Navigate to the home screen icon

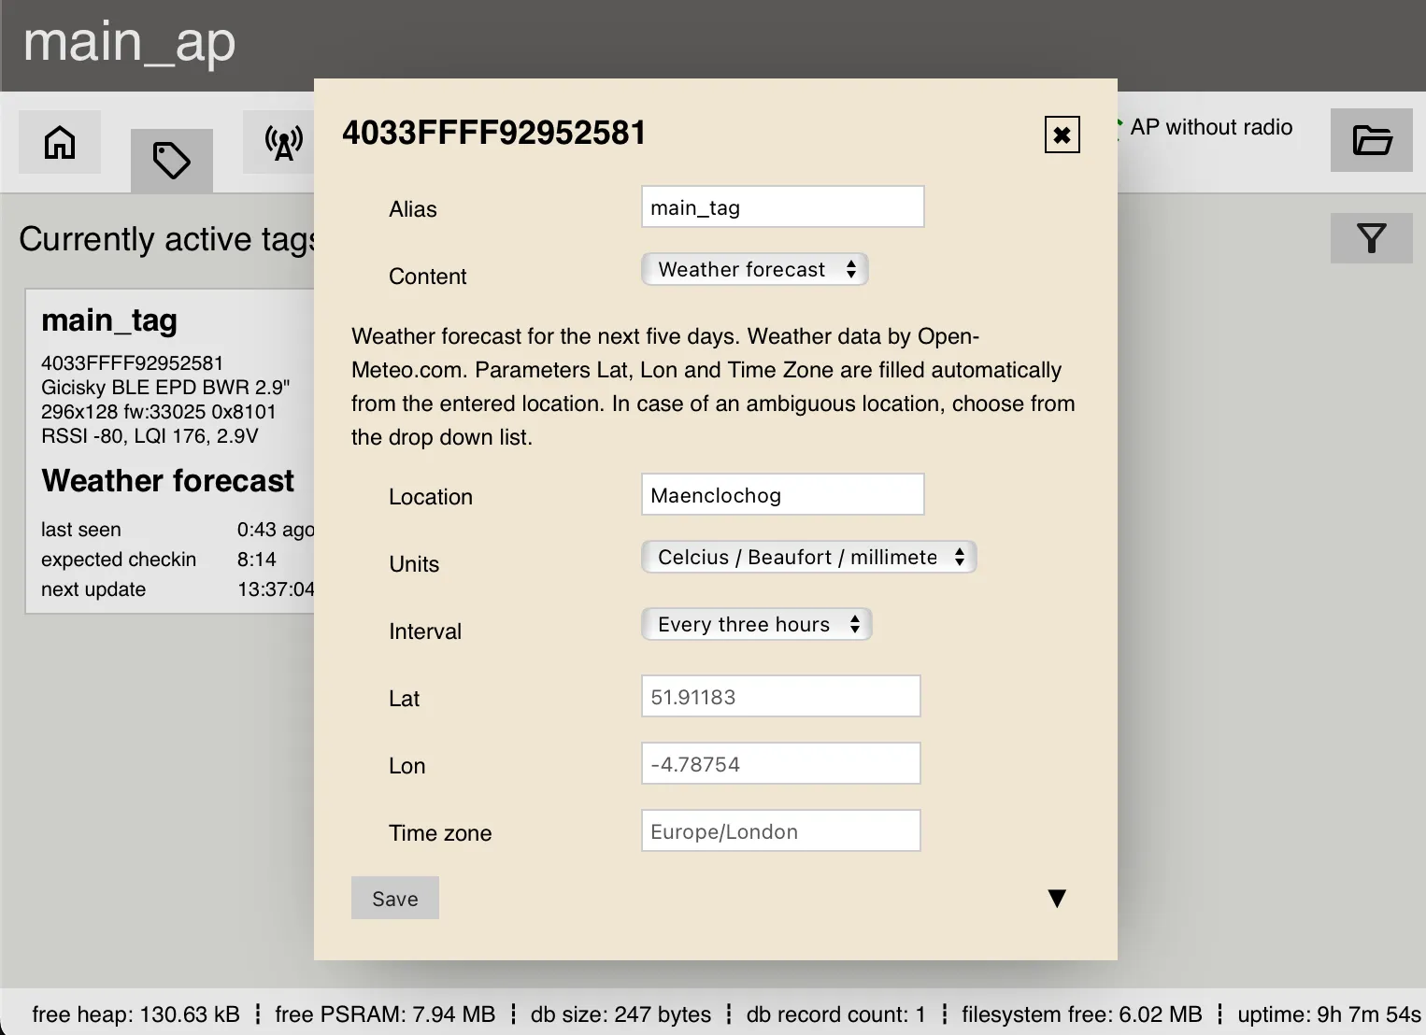pyautogui.click(x=59, y=142)
